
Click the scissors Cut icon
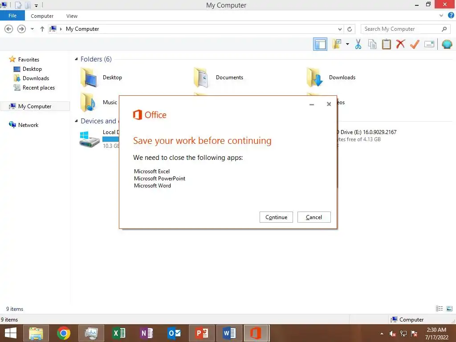point(358,44)
